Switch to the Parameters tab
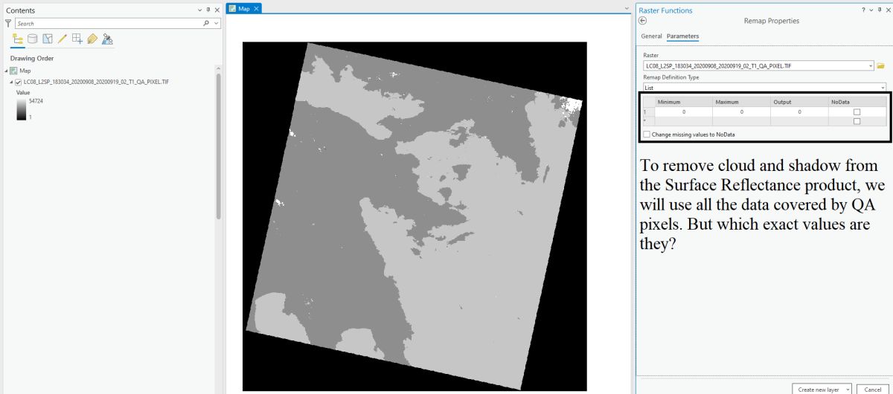Viewport: 893px width, 394px height. pyautogui.click(x=682, y=36)
